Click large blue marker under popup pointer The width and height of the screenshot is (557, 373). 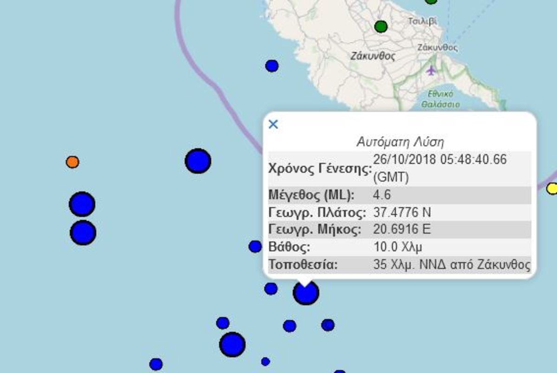pyautogui.click(x=306, y=293)
